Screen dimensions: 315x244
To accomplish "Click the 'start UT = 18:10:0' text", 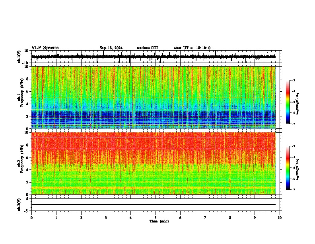I will [x=192, y=48].
